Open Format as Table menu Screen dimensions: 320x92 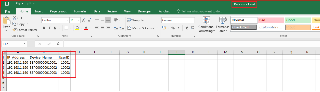point(223,25)
